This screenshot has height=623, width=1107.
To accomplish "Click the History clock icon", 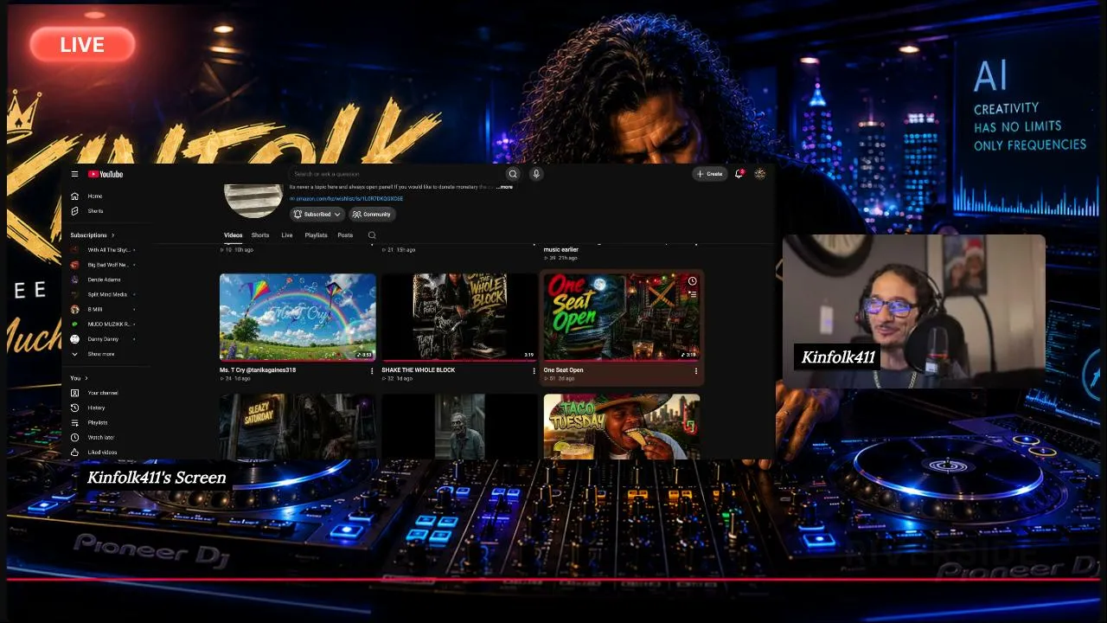I will (75, 408).
